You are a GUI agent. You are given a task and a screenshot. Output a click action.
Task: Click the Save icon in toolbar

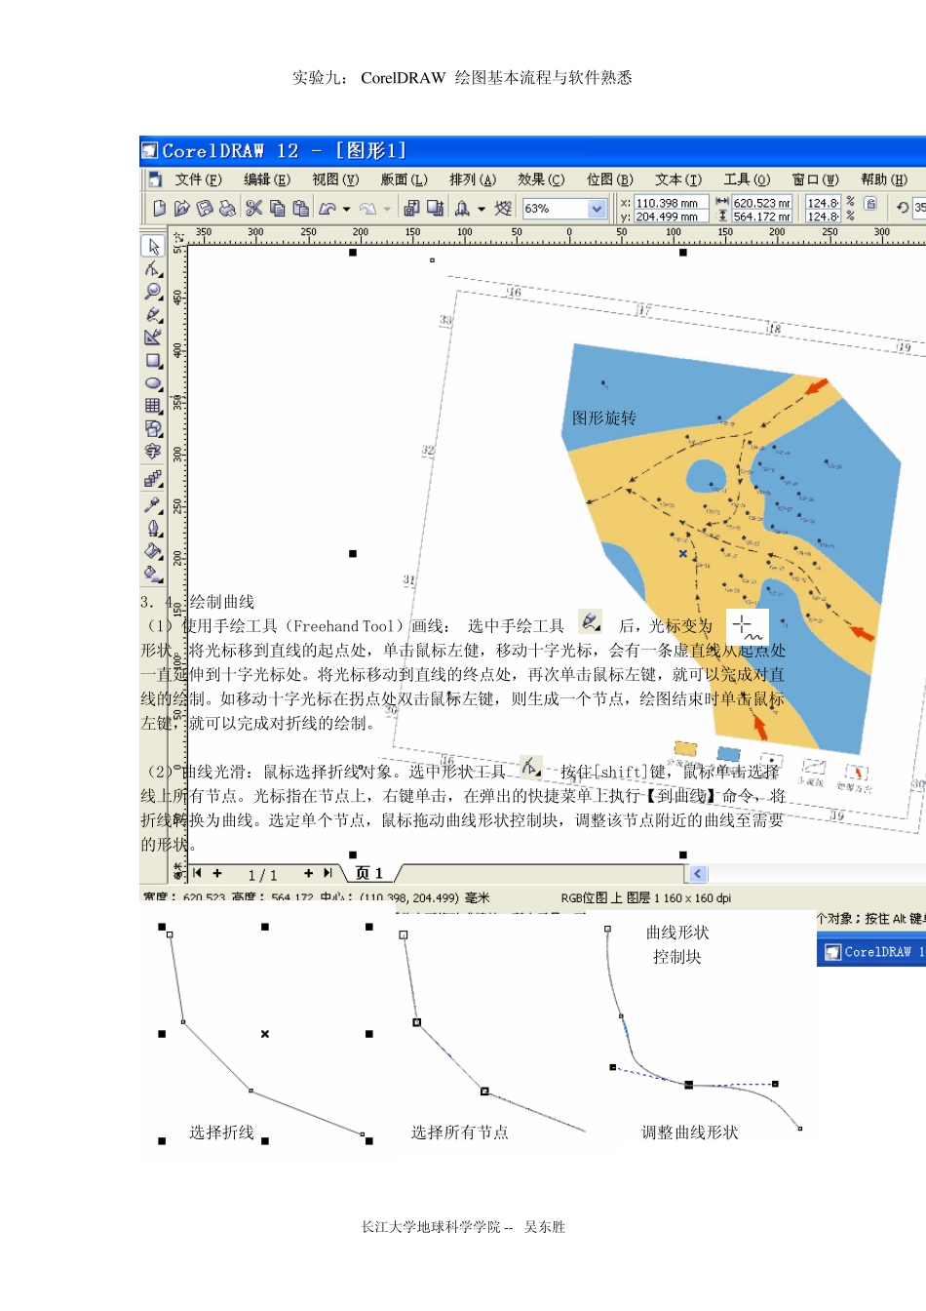[x=205, y=208]
